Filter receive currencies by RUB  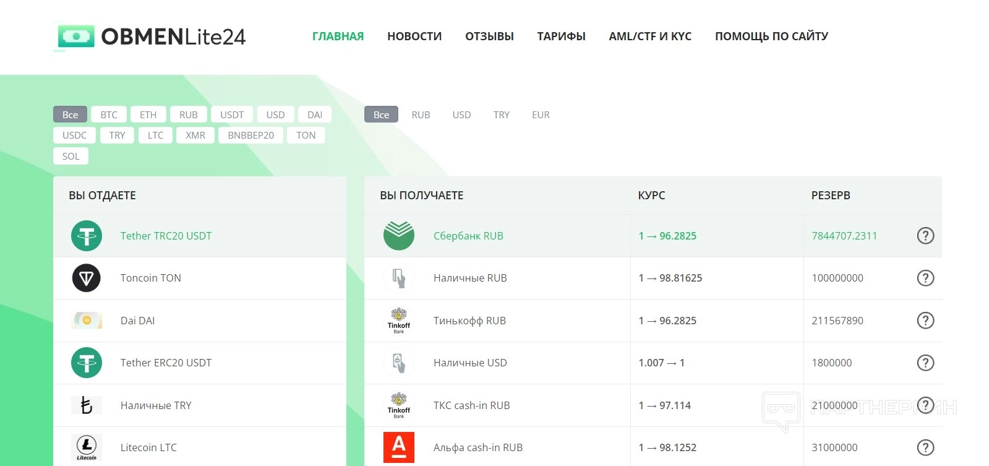click(421, 114)
